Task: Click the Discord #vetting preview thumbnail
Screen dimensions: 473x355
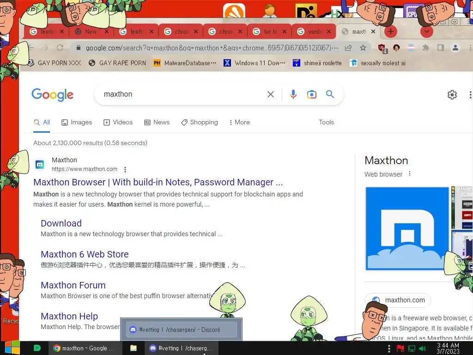Action: pyautogui.click(x=181, y=329)
